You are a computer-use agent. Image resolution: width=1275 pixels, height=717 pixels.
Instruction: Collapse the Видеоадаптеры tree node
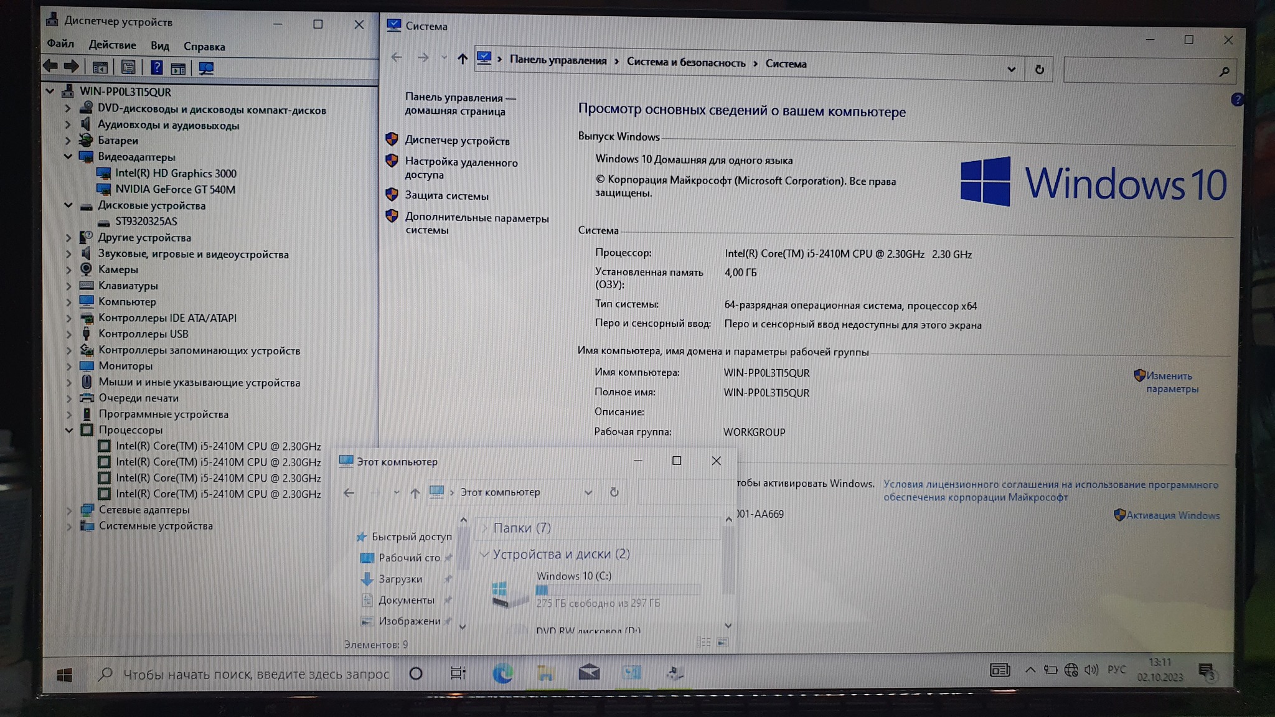pyautogui.click(x=68, y=157)
